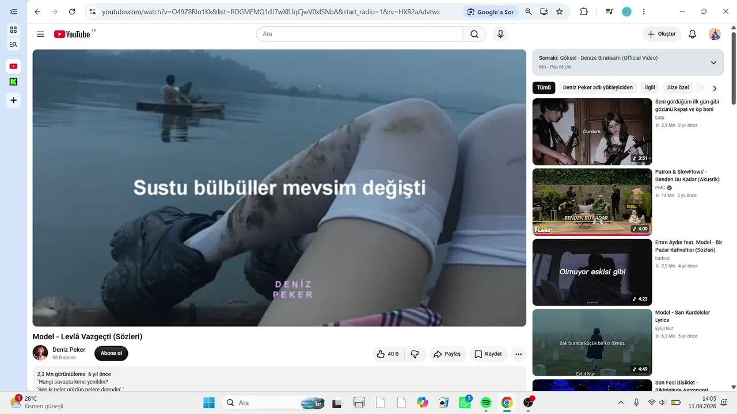Open taskbar volume control
This screenshot has width=737, height=414.
(x=662, y=402)
